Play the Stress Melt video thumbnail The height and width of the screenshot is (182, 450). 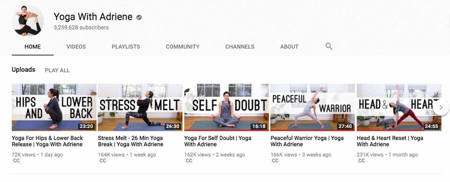point(140,107)
